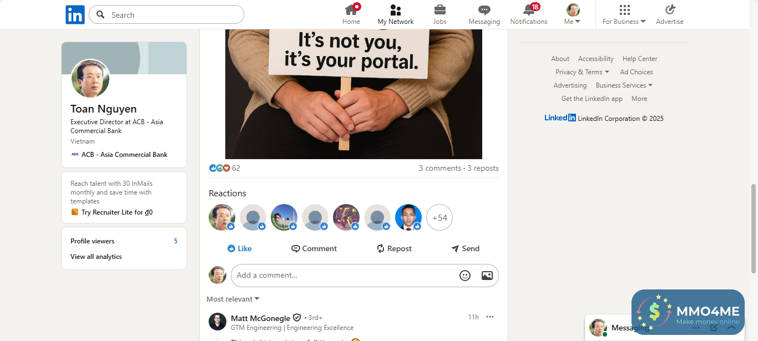Click View all analytics

coord(96,257)
